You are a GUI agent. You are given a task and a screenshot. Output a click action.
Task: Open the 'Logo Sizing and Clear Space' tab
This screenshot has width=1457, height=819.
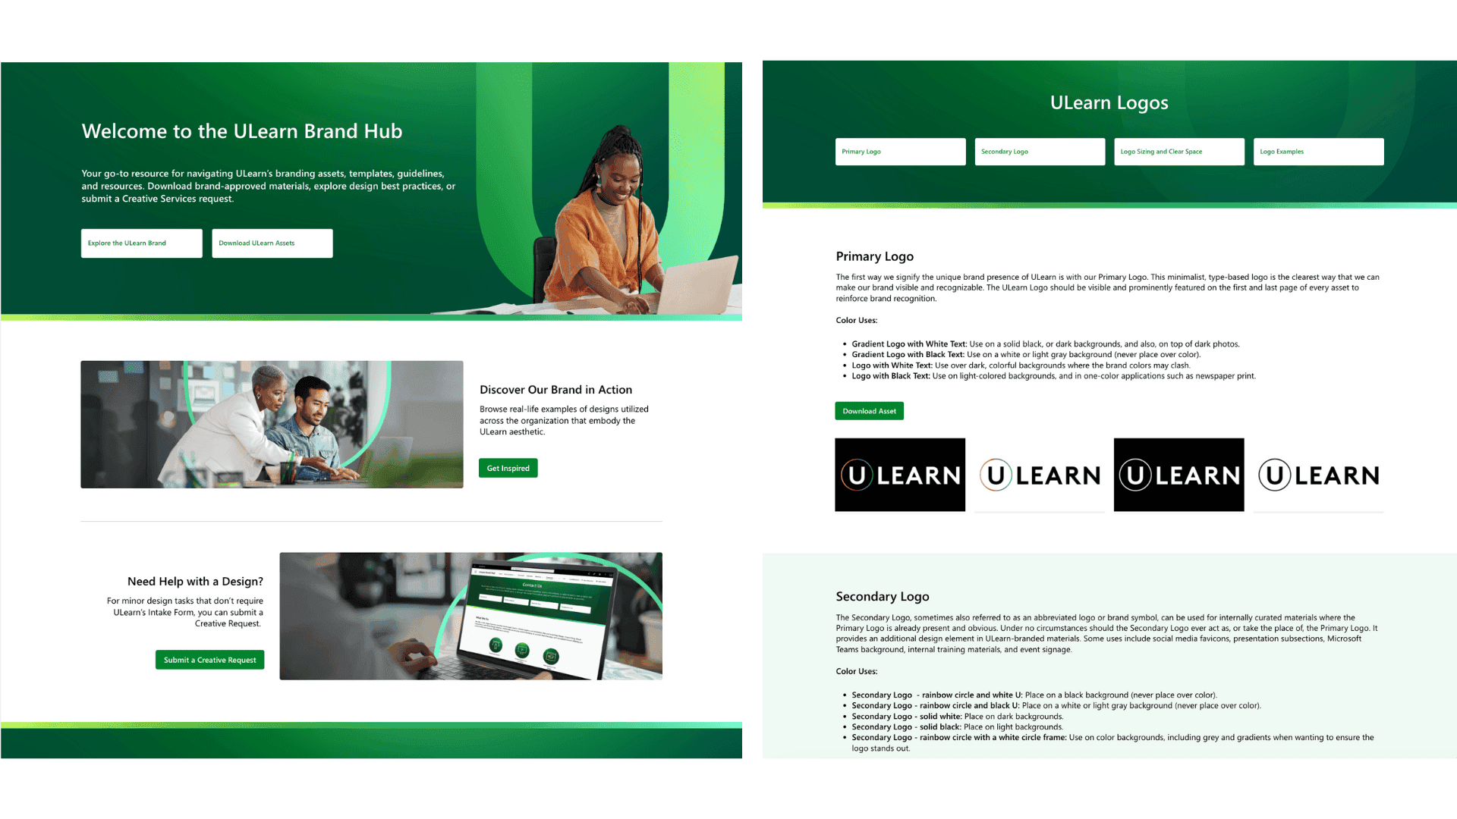pyautogui.click(x=1175, y=151)
